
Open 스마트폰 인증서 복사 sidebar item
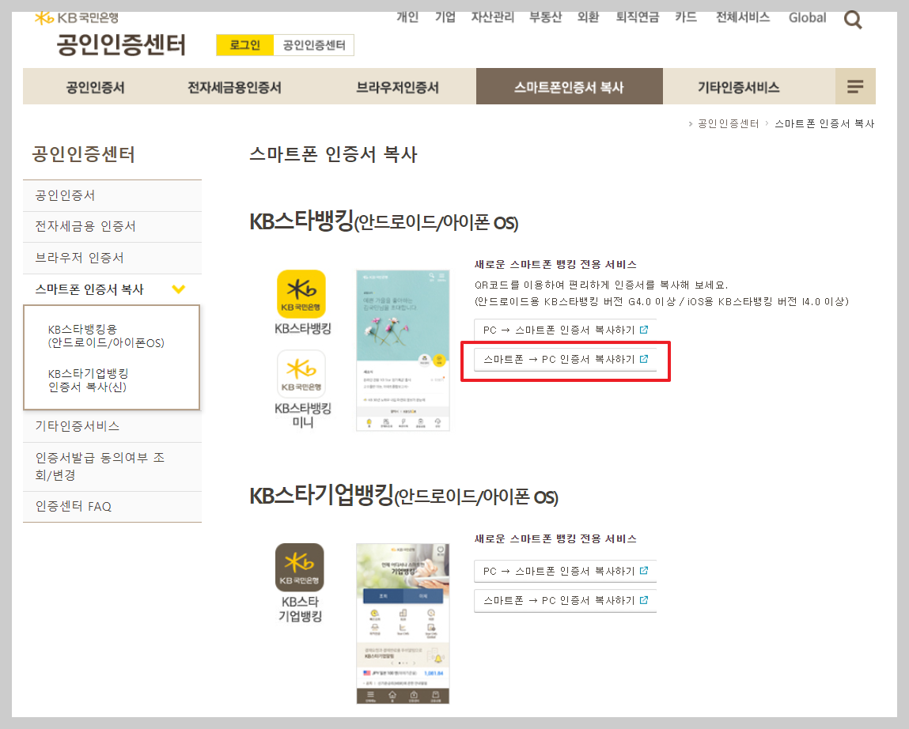112,289
